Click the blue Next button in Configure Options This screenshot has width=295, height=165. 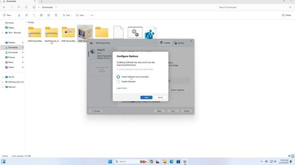[x=146, y=98]
